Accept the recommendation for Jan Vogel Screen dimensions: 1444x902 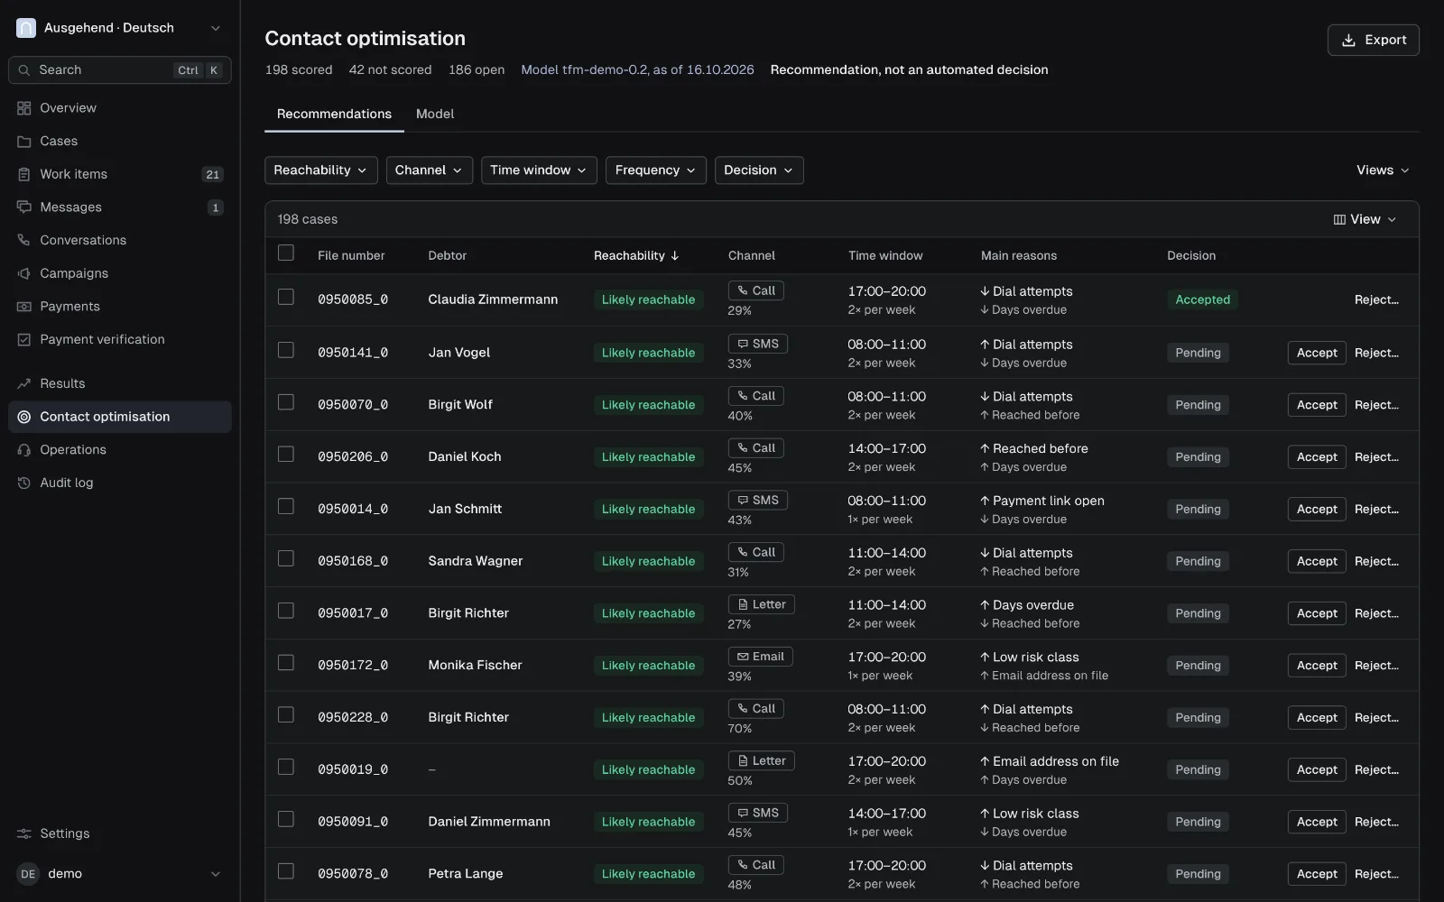click(1317, 353)
